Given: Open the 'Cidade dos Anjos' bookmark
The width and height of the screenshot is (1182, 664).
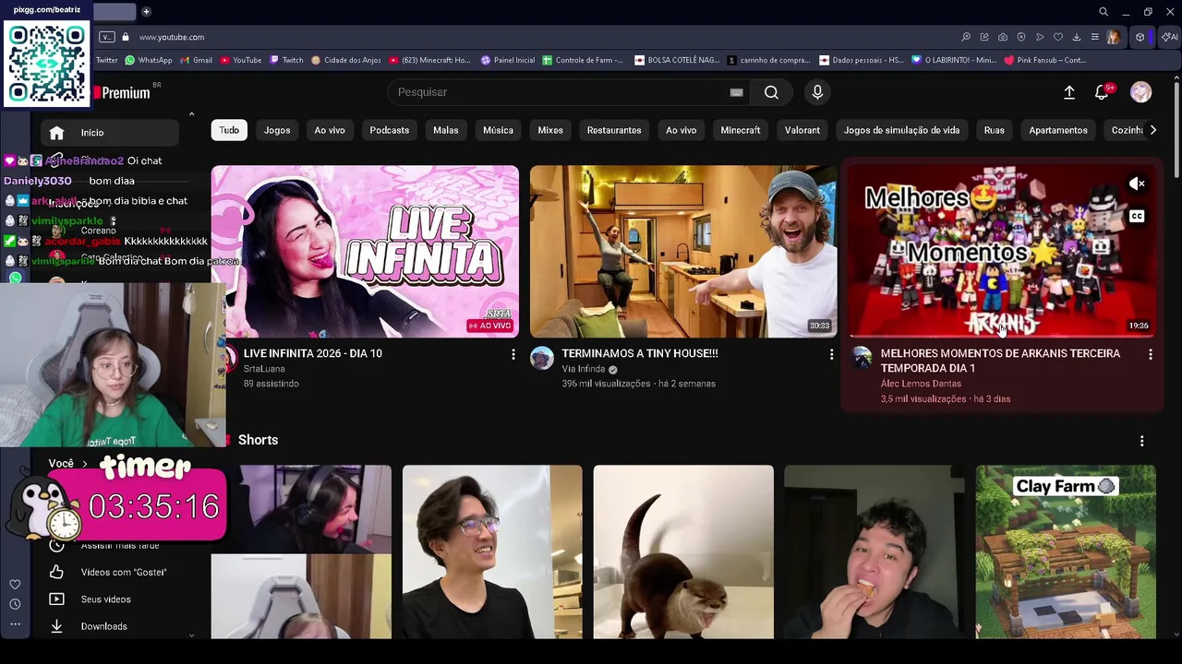Looking at the screenshot, I should click(346, 60).
